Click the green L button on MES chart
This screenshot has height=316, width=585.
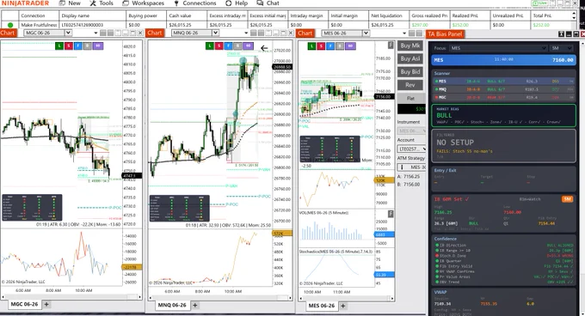[x=311, y=46]
